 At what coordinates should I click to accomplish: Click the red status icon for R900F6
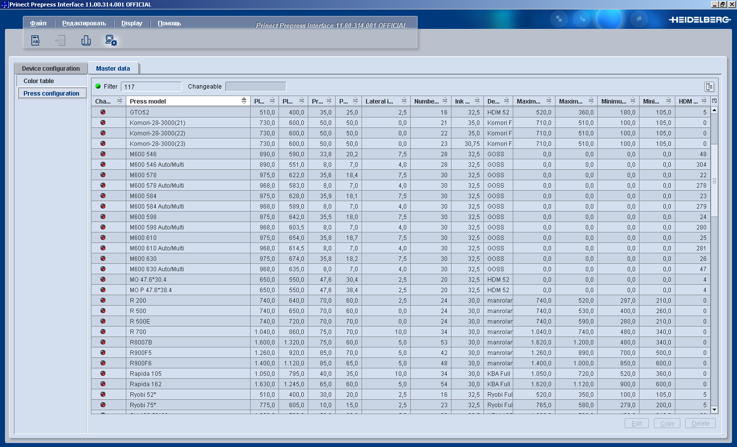click(103, 363)
